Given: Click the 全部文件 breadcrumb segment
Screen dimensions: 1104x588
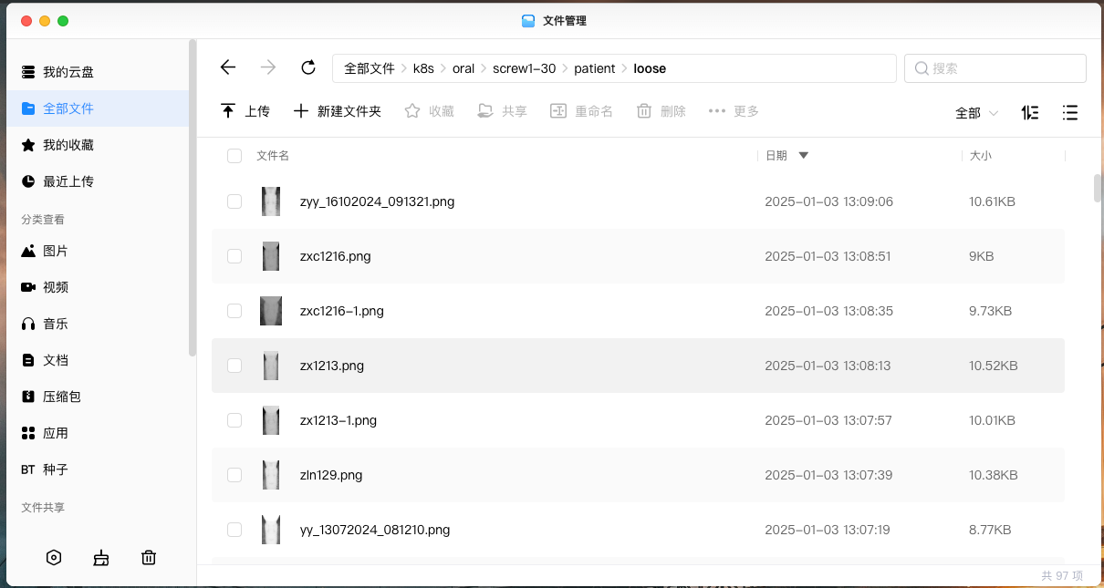Looking at the screenshot, I should click(370, 68).
